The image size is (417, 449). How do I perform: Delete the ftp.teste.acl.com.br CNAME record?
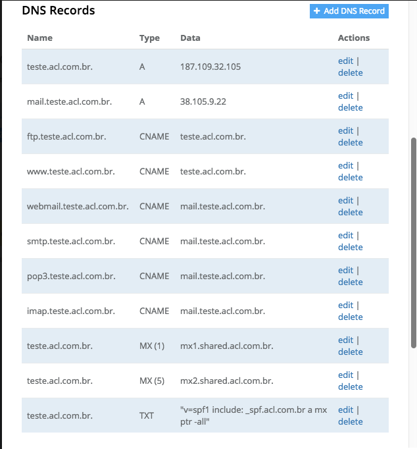(x=350, y=142)
